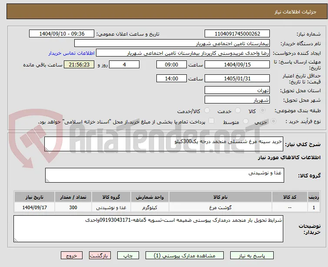The image size is (328, 267).
Task: Click the گروه کالا text box
Action: coord(164,175)
